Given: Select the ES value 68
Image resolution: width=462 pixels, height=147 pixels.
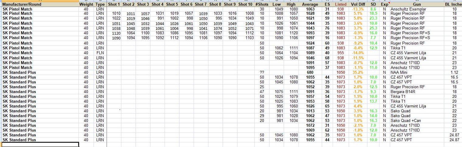Looking at the screenshot, I should coord(327,58).
